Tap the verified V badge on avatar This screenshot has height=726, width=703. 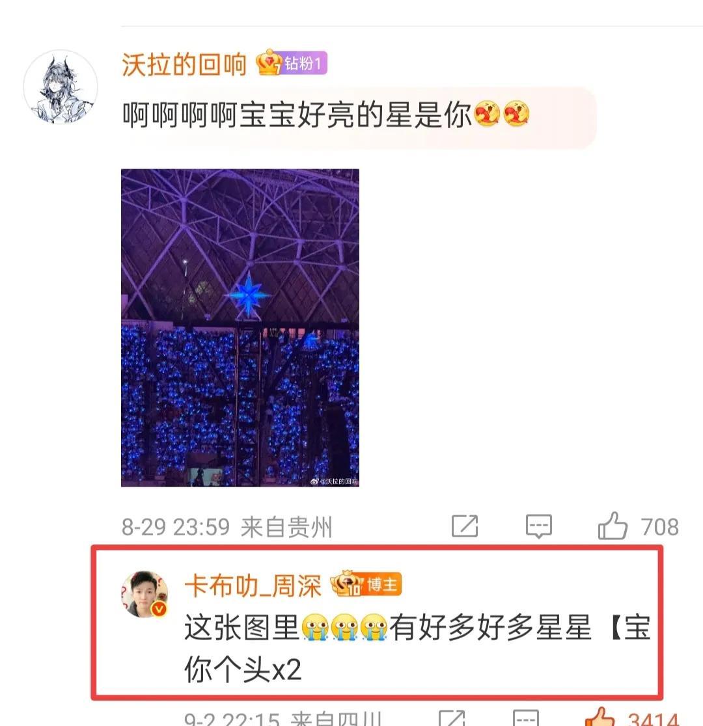(x=159, y=609)
